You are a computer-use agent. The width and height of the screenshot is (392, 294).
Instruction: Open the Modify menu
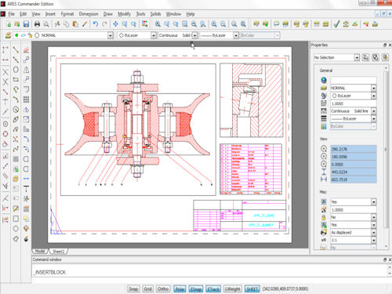pyautogui.click(x=124, y=14)
